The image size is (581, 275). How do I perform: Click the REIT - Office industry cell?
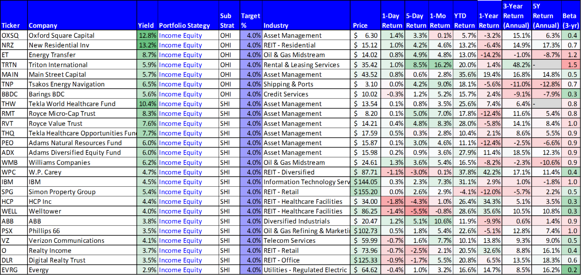coord(306,260)
